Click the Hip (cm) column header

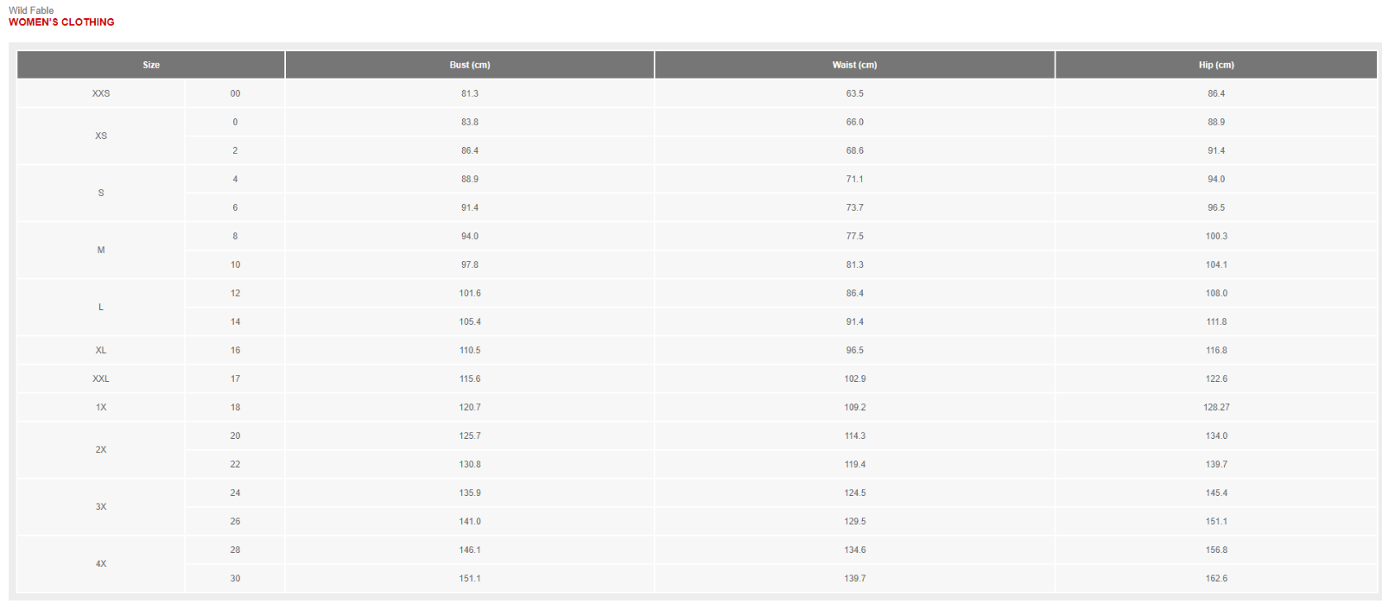point(1216,65)
